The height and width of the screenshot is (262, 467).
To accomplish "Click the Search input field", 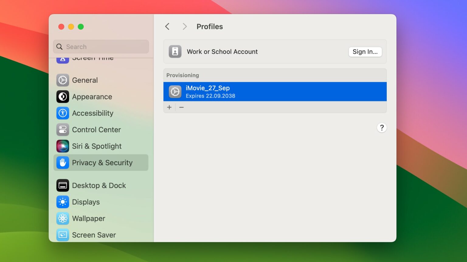I will click(101, 47).
